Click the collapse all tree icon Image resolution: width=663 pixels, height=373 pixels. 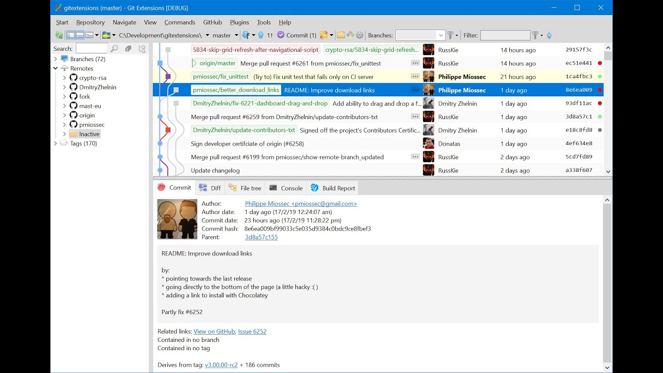tap(128, 49)
